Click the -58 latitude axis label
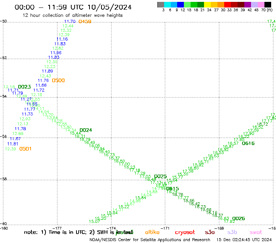276x243 pixels. click(3, 179)
